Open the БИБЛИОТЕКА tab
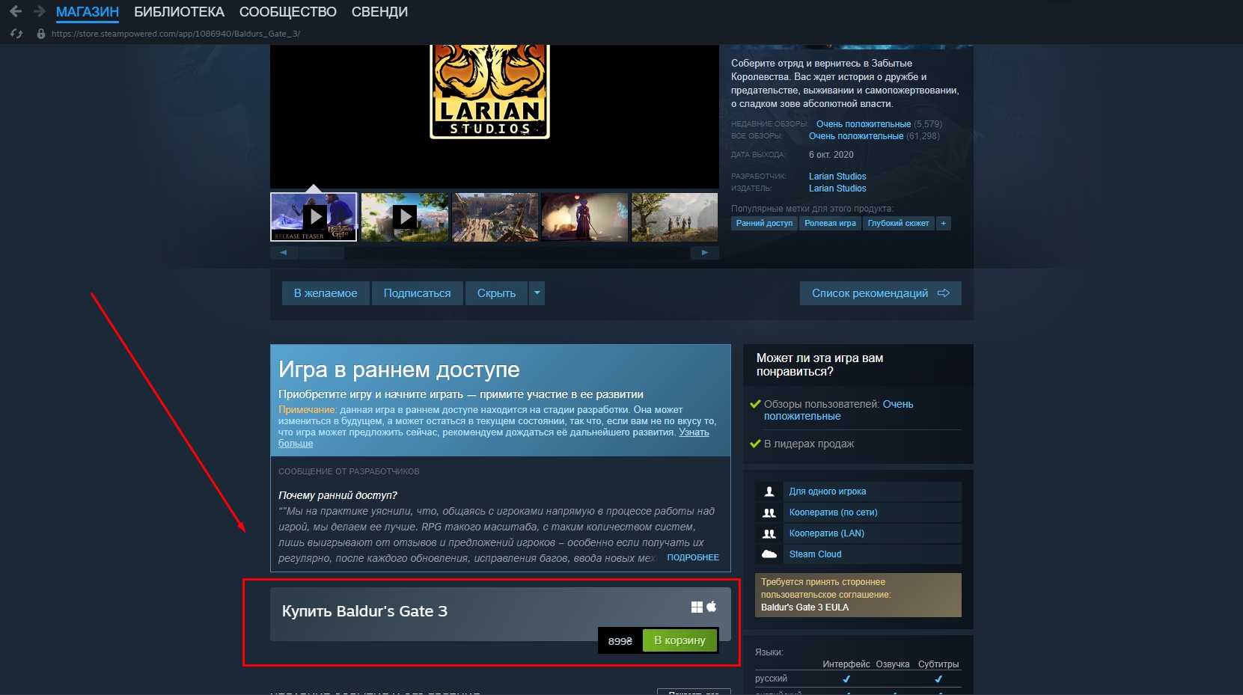 179,12
